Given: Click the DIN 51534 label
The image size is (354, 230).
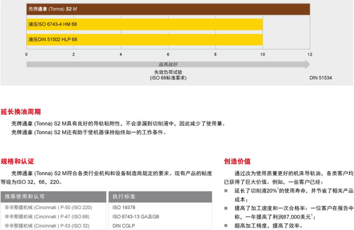Looking at the screenshot, I should click(321, 78).
